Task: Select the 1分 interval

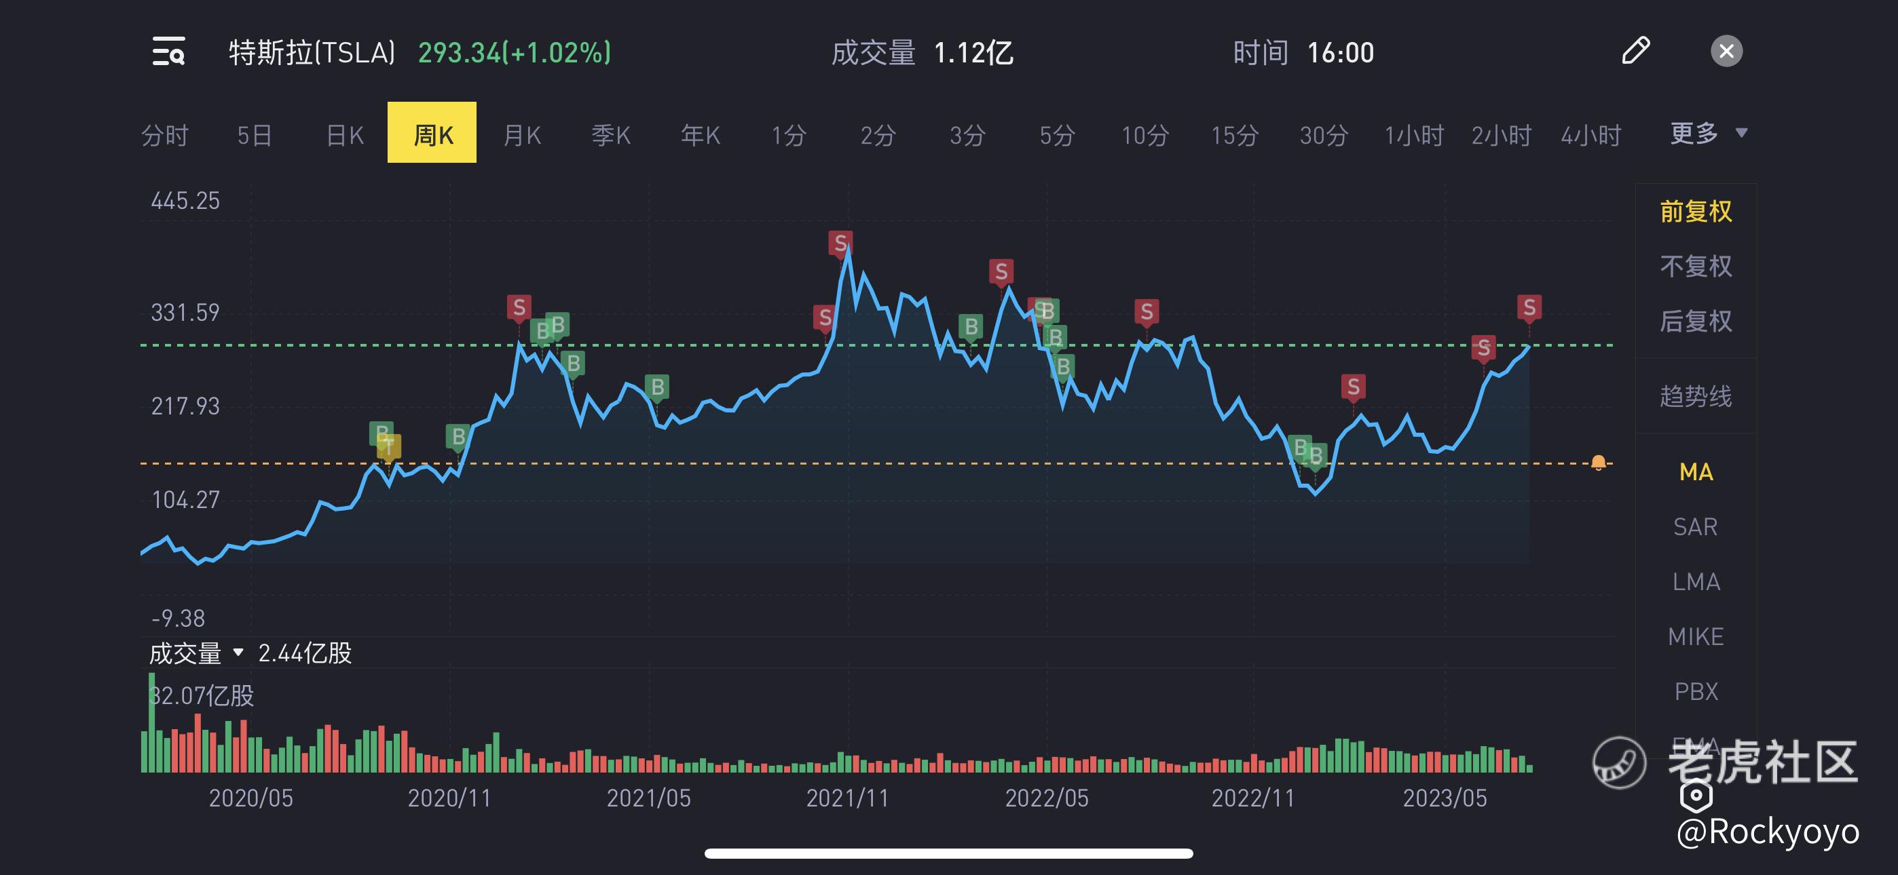Action: [789, 135]
